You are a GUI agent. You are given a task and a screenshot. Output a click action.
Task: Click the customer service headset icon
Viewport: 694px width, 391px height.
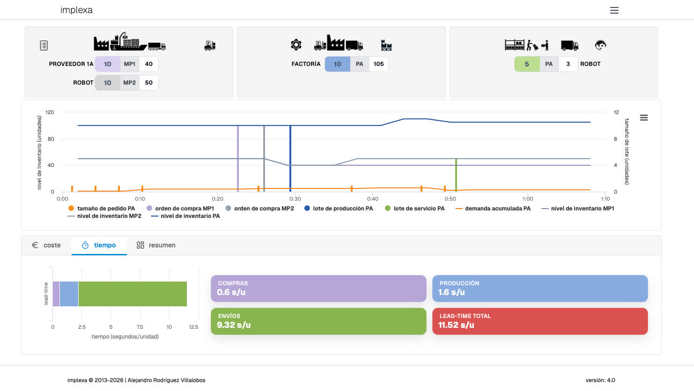600,45
